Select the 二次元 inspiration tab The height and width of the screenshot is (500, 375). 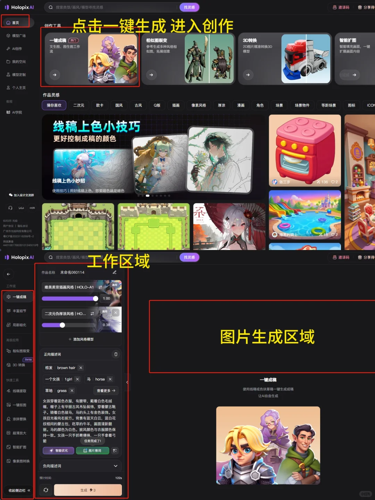[x=78, y=105]
